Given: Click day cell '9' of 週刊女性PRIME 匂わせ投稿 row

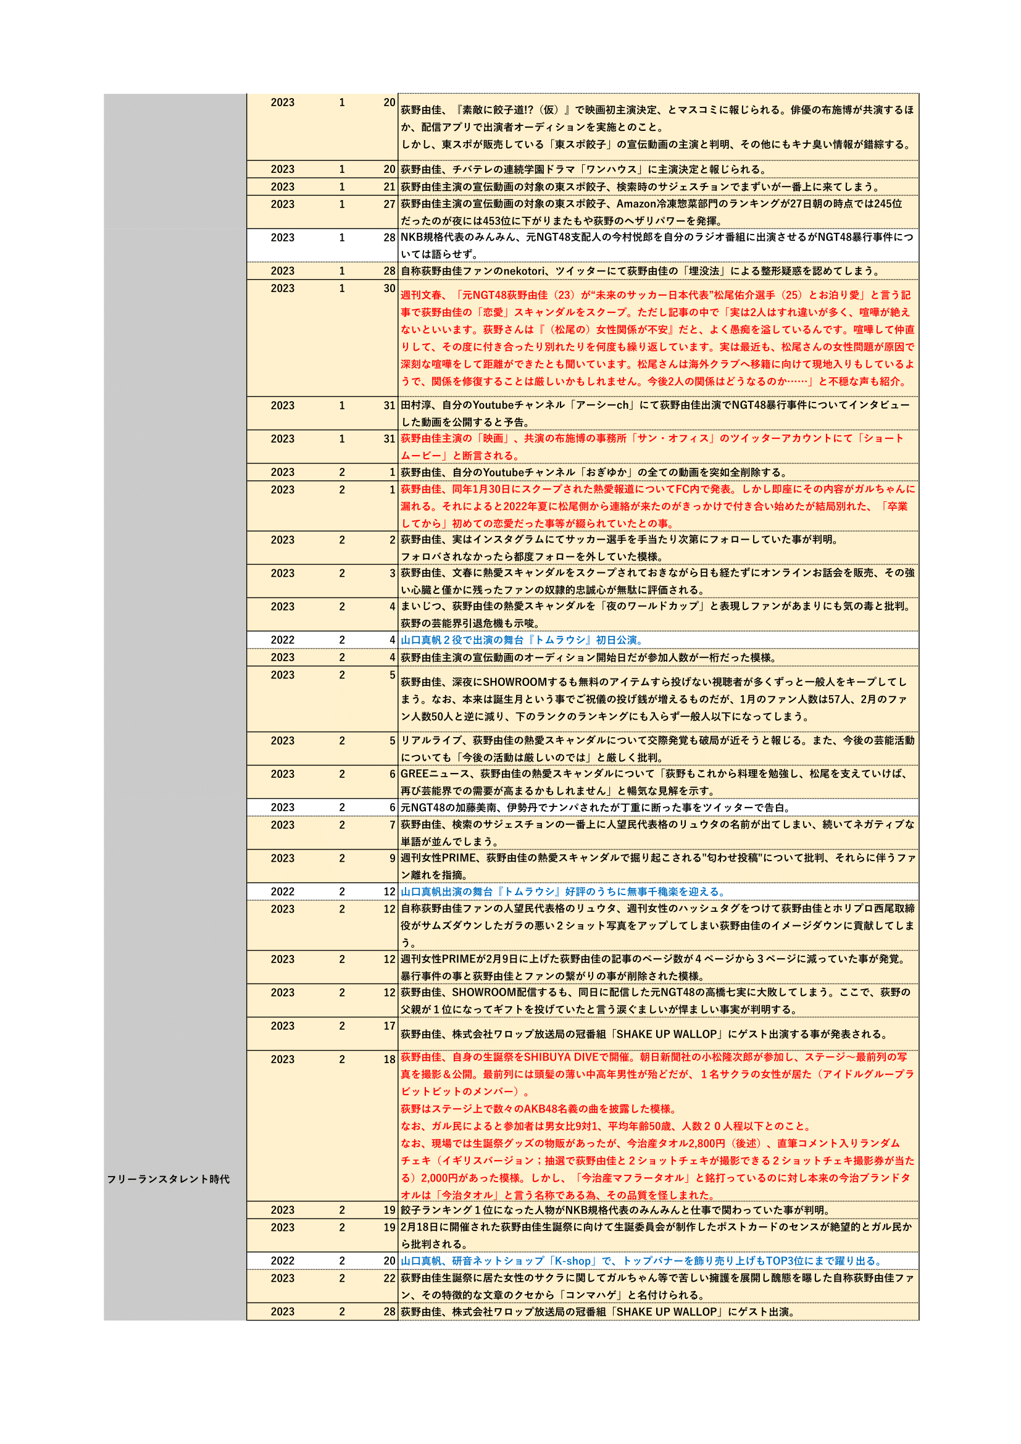Looking at the screenshot, I should 393,858.
